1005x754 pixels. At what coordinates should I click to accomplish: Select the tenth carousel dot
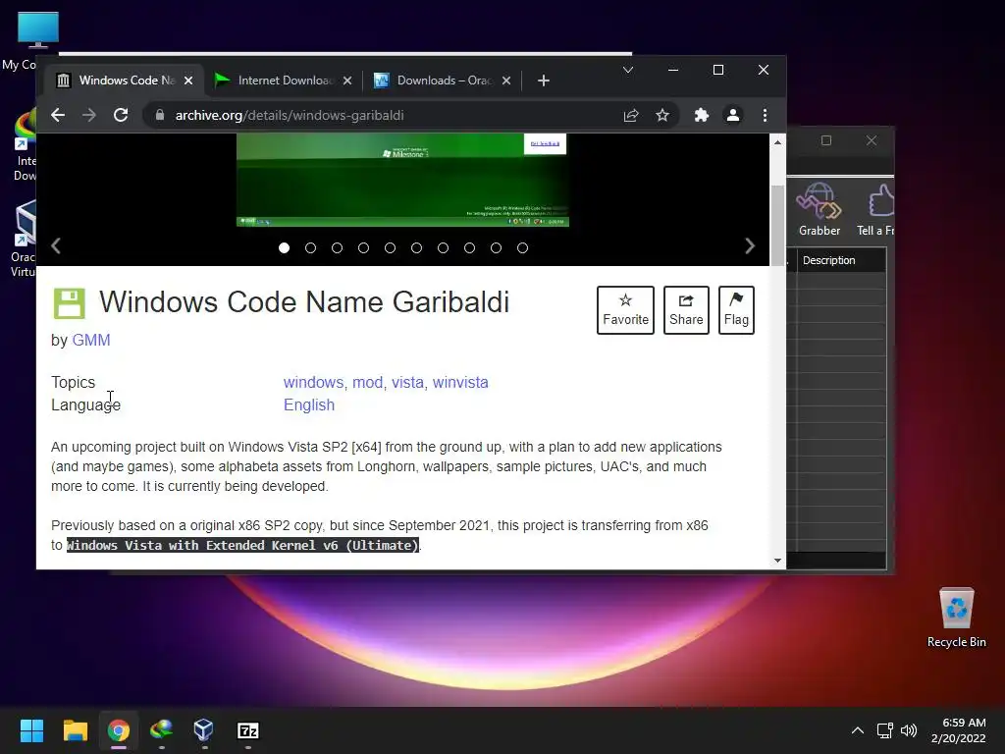pyautogui.click(x=522, y=248)
